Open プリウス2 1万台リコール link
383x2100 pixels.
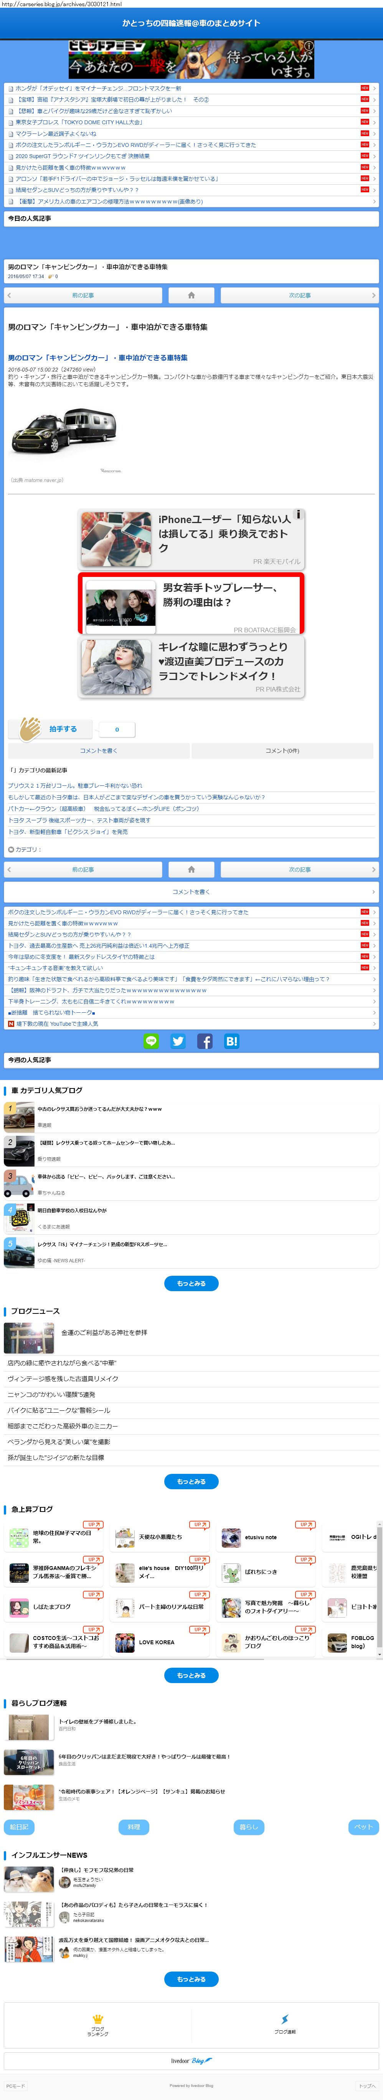[75, 785]
